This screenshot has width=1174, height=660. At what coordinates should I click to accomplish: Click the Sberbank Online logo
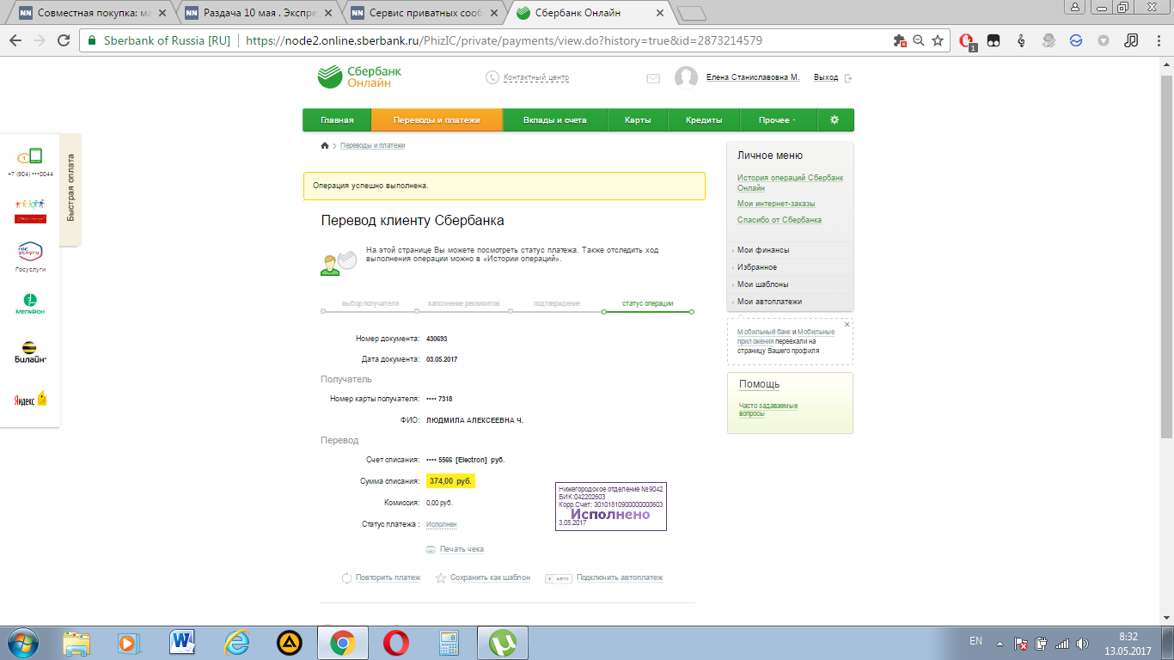pyautogui.click(x=359, y=76)
